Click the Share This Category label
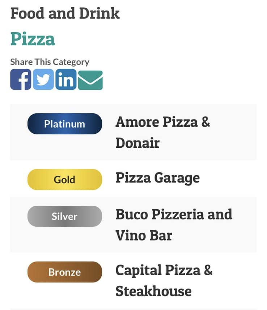 click(50, 62)
